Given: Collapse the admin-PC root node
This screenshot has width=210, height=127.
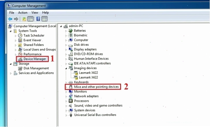Looking at the screenshot, I should 61,26.
